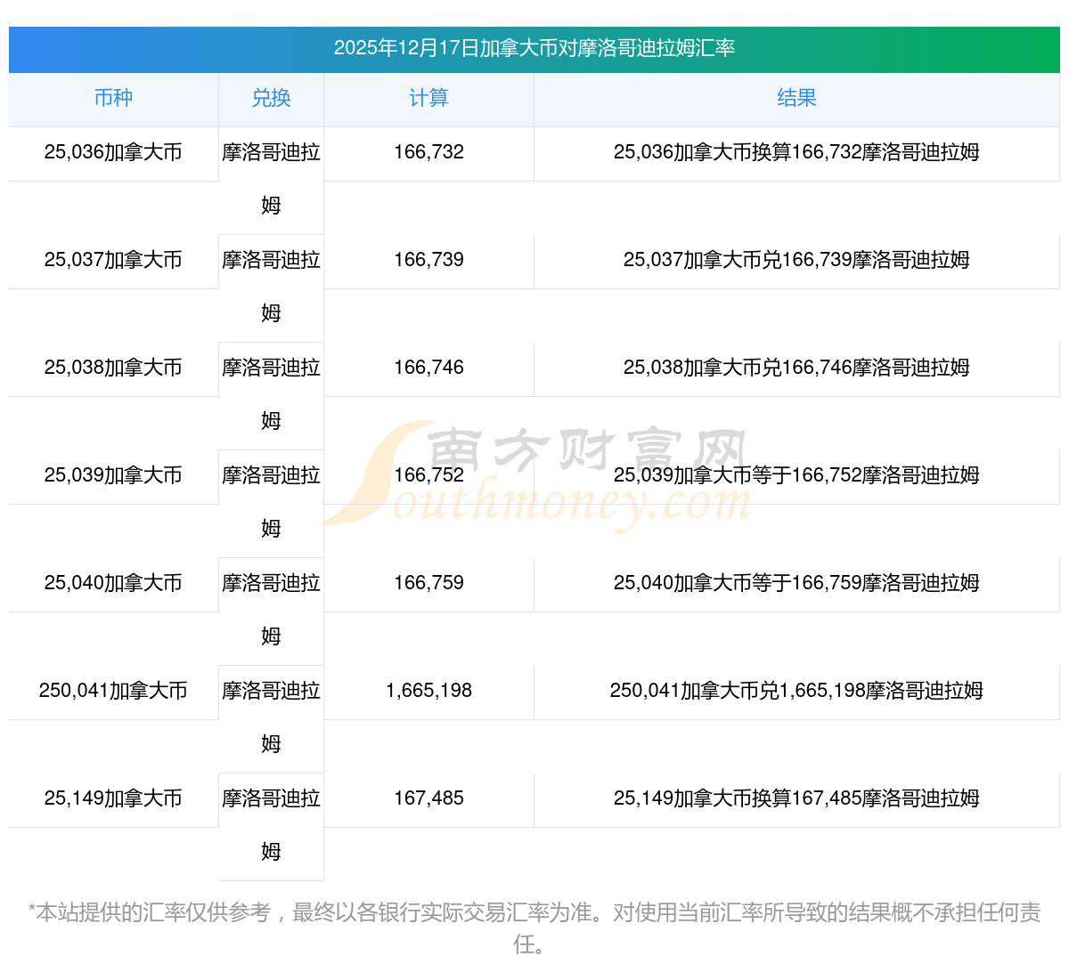The width and height of the screenshot is (1069, 972).
Task: Select the 250,041加拿大币 currency cell
Action: click(x=113, y=691)
